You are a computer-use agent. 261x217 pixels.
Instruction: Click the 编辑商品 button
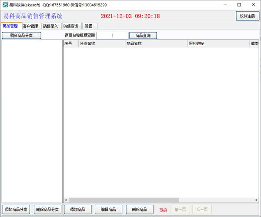pos(108,210)
